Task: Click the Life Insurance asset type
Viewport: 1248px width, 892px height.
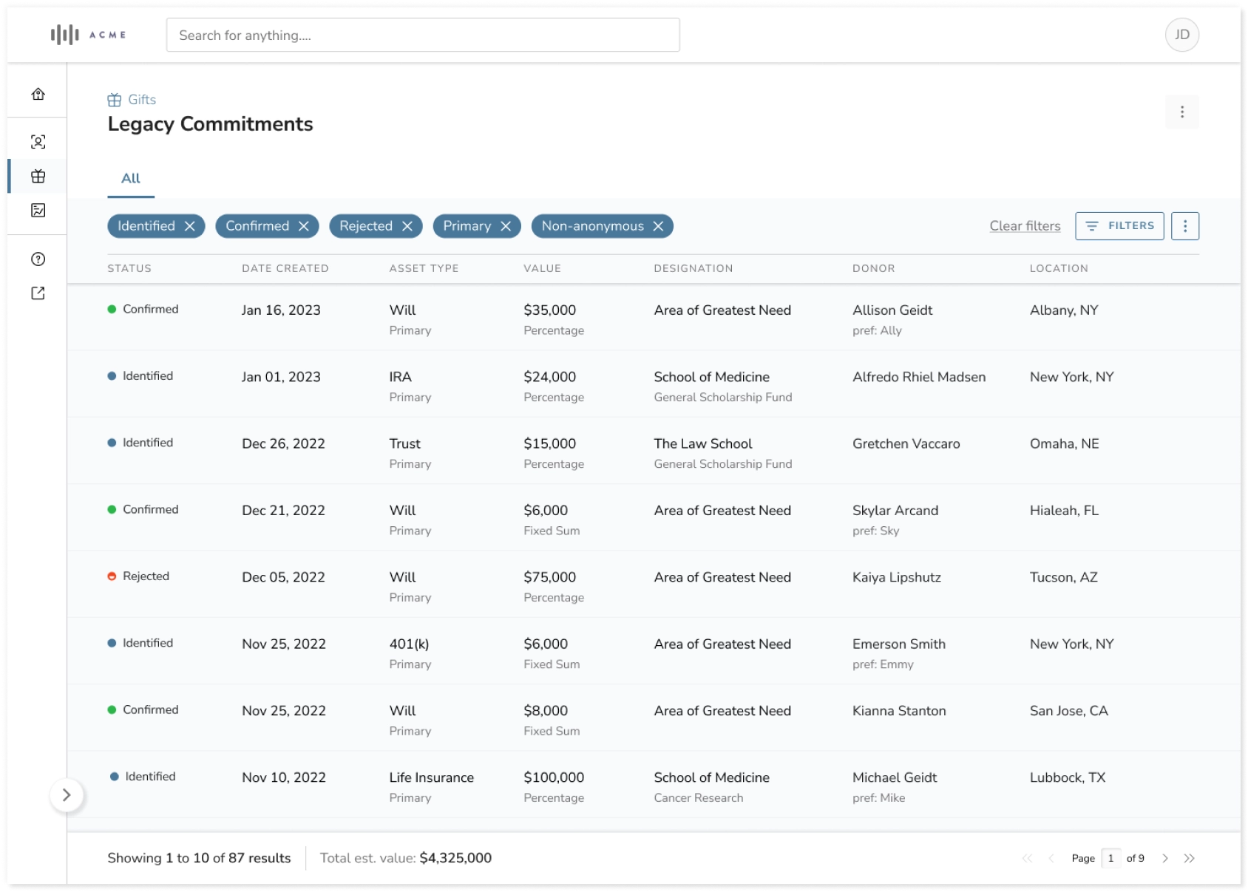Action: pos(432,777)
